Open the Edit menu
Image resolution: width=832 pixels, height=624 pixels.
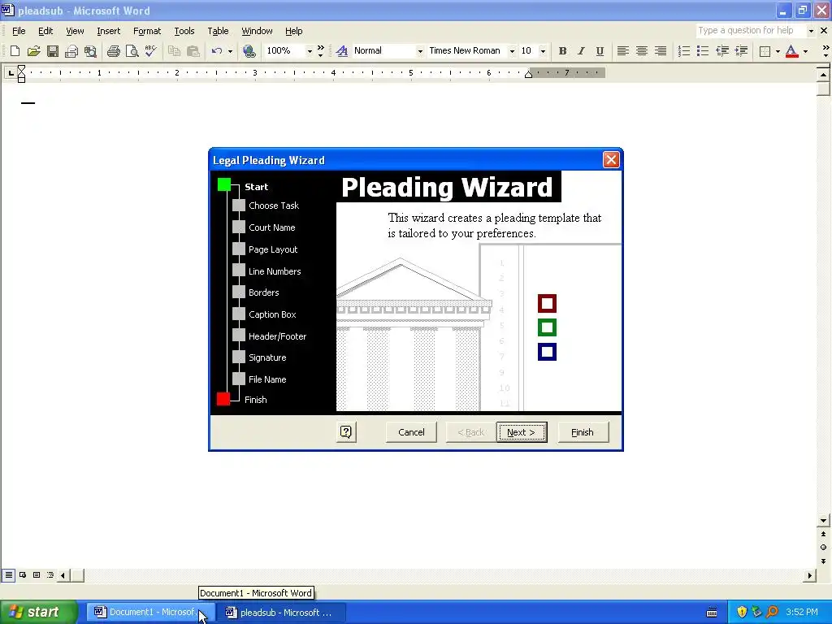tap(45, 31)
